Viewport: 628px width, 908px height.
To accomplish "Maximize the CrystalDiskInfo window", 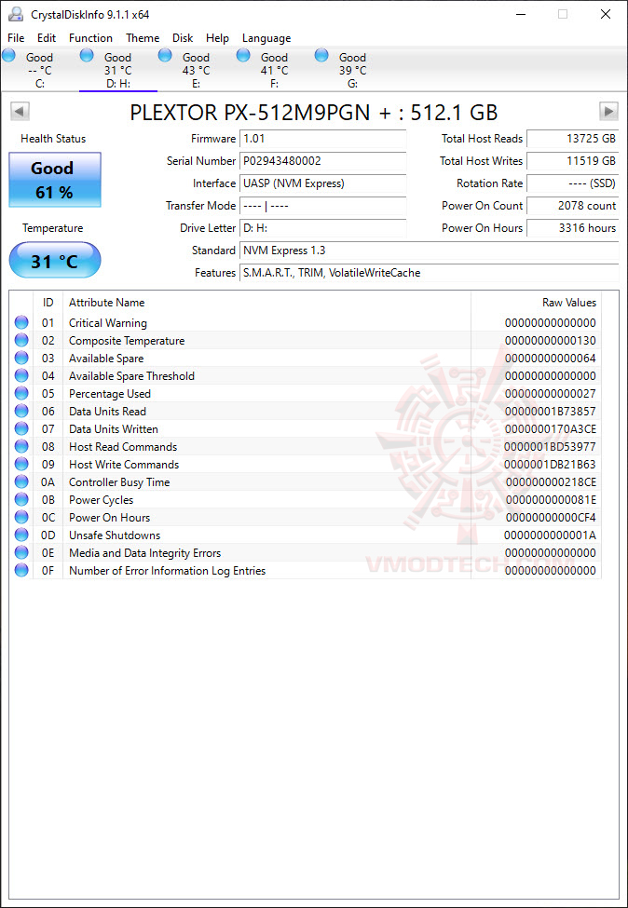I will point(563,15).
